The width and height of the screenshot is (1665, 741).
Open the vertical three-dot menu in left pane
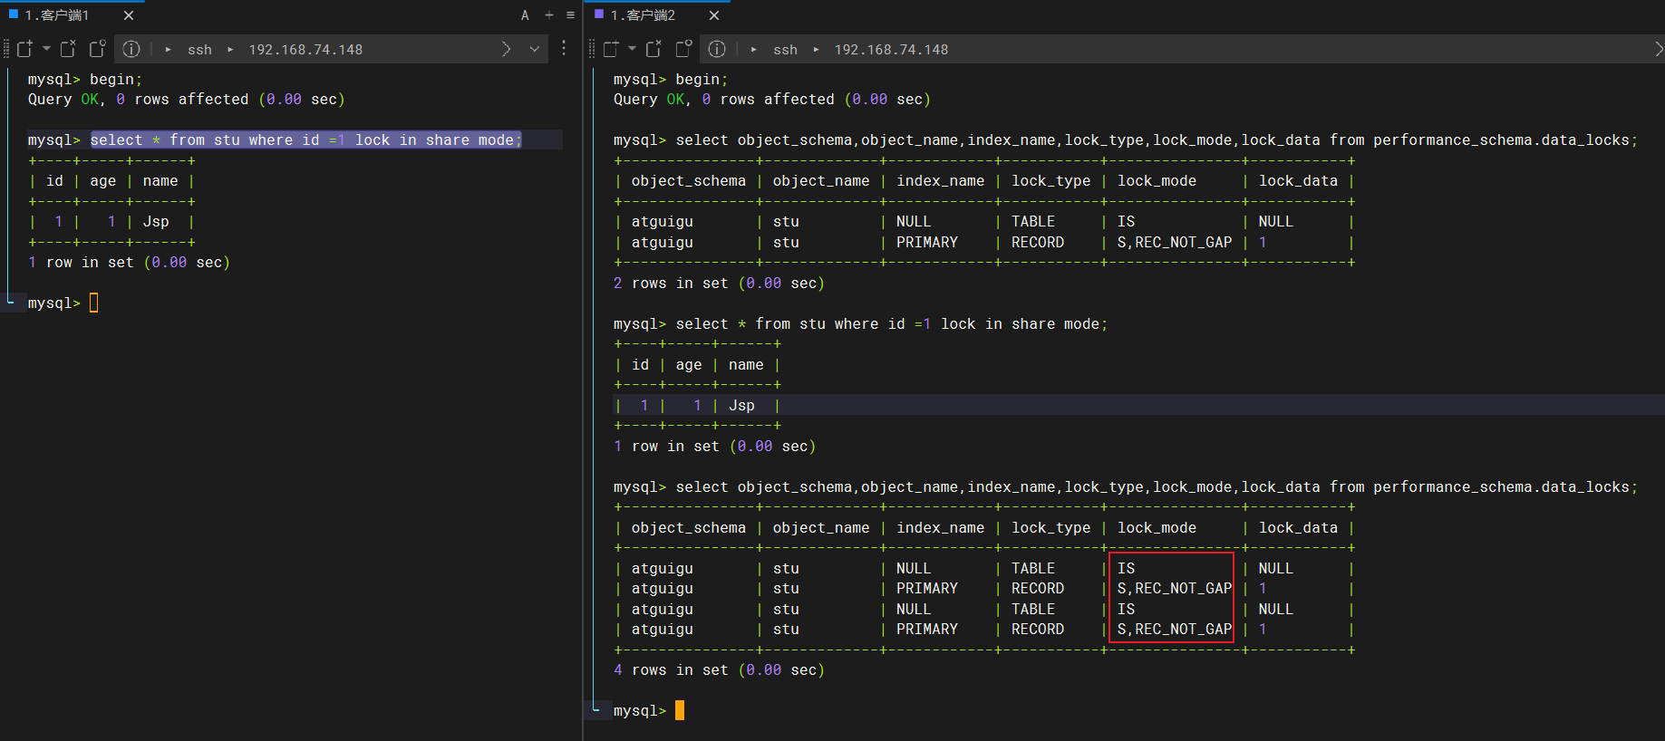564,49
